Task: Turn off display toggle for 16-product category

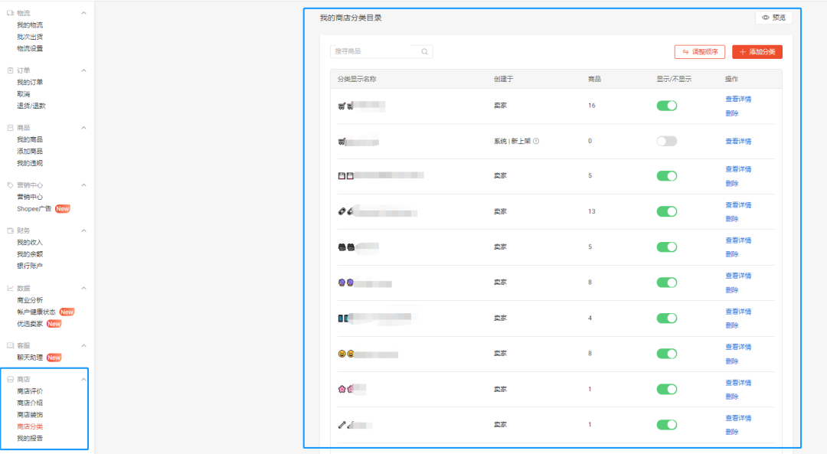Action: tap(666, 106)
